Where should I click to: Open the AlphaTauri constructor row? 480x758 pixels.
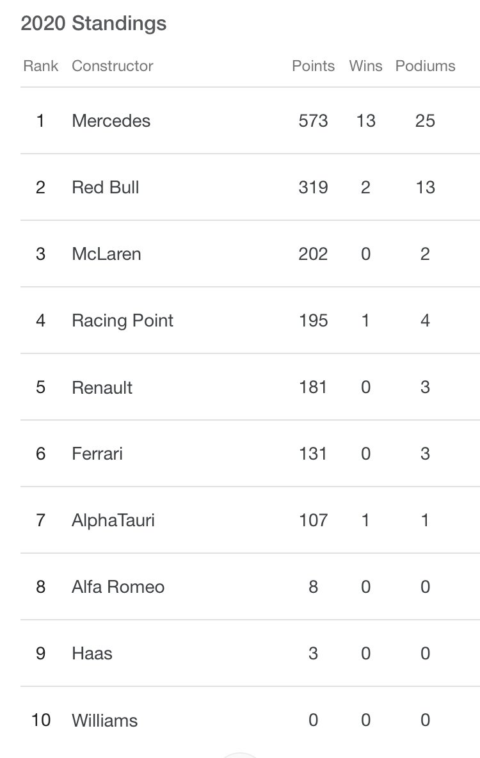point(250,520)
